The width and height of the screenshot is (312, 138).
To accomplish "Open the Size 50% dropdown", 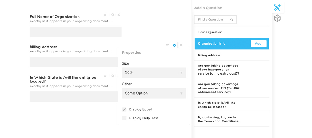I will click(154, 73).
